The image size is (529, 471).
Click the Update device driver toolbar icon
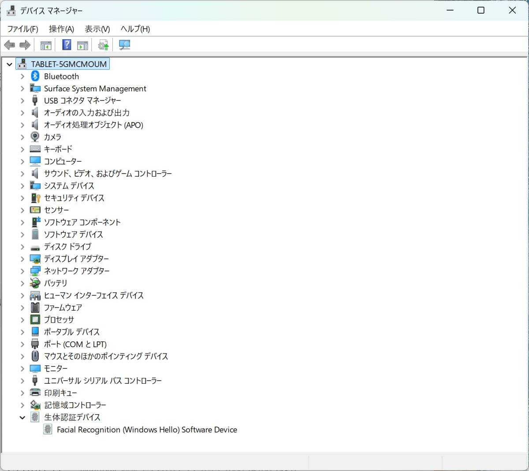tap(103, 45)
